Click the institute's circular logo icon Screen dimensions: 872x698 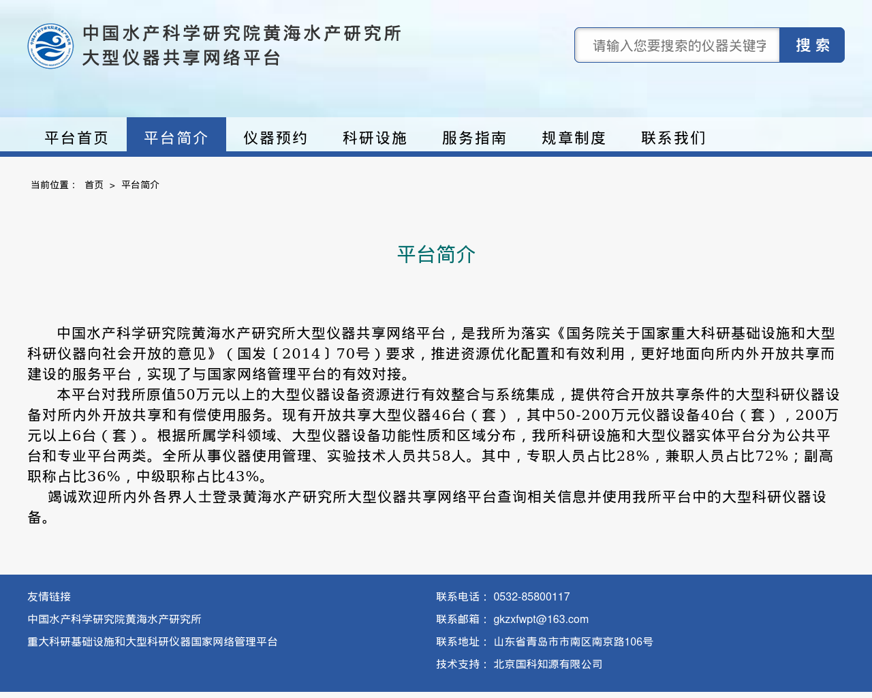(x=50, y=46)
